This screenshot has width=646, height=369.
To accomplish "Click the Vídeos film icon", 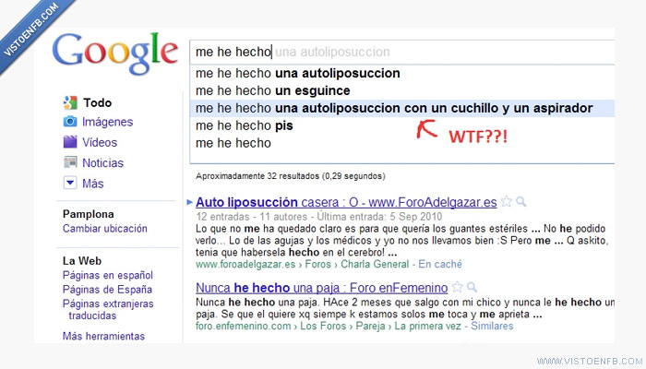I will (70, 142).
